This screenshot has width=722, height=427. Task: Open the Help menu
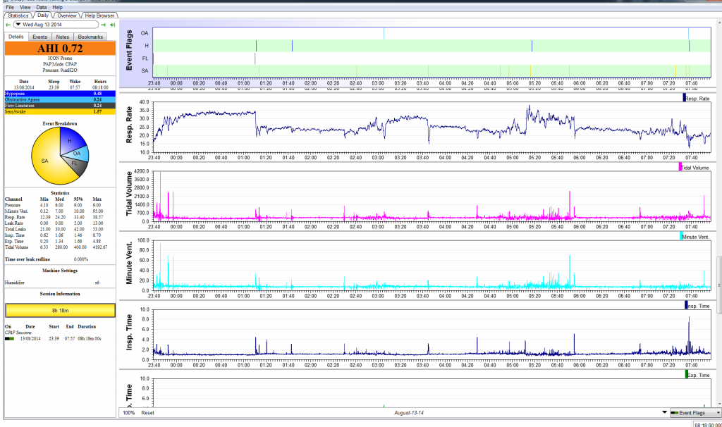pyautogui.click(x=58, y=7)
